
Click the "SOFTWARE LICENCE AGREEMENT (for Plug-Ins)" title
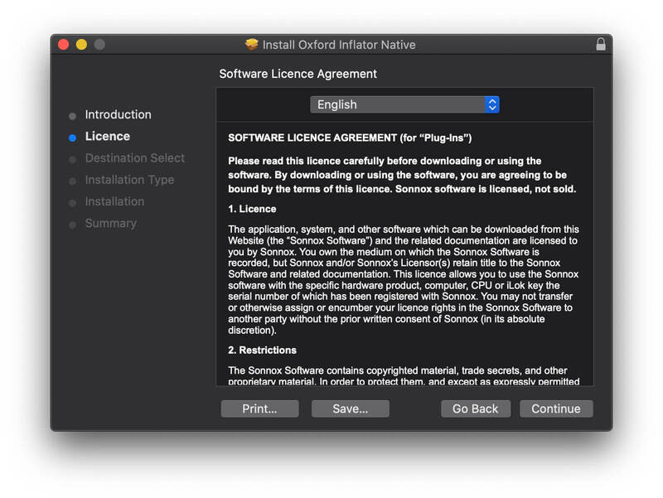pos(350,138)
